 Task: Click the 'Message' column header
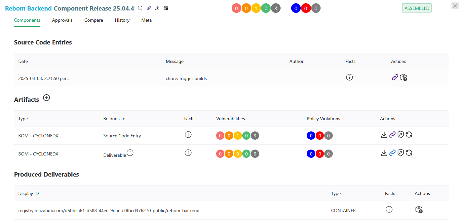click(174, 61)
